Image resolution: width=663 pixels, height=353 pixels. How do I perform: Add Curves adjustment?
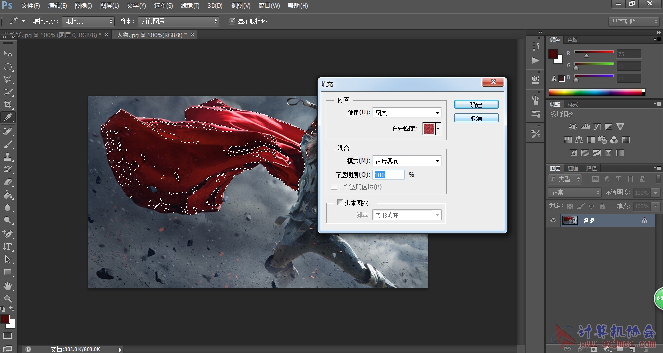pyautogui.click(x=596, y=127)
